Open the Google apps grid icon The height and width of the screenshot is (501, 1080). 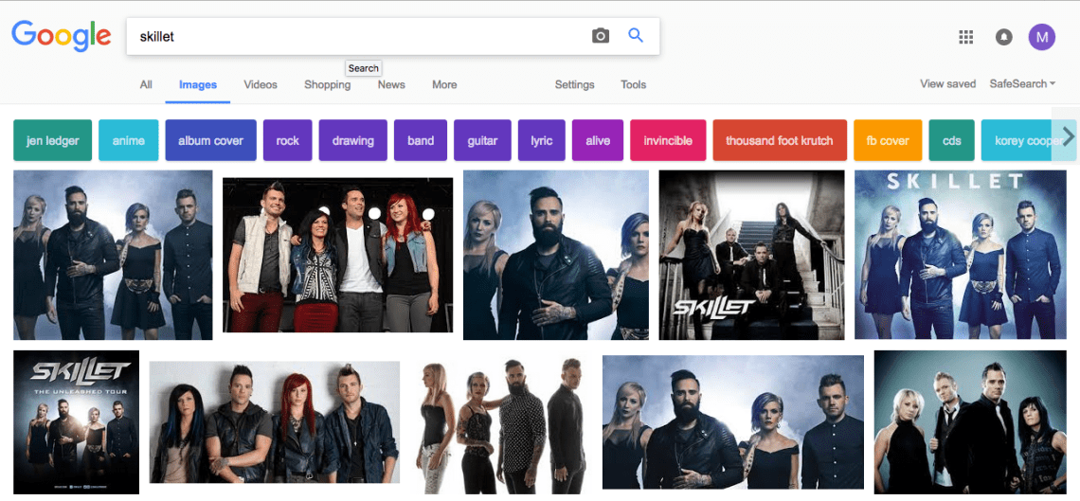[966, 37]
